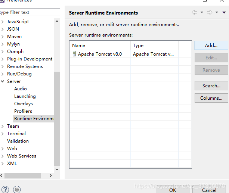229x193 pixels.
Task: Select the Apache Tomcat v8.0 name cell
Action: 100,54
